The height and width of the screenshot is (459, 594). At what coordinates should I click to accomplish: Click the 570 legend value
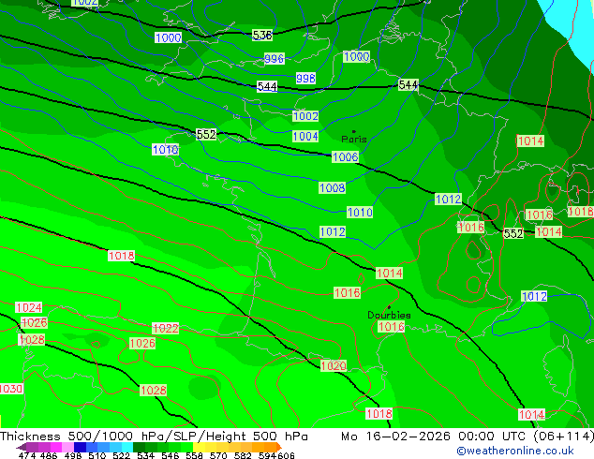coord(218,455)
